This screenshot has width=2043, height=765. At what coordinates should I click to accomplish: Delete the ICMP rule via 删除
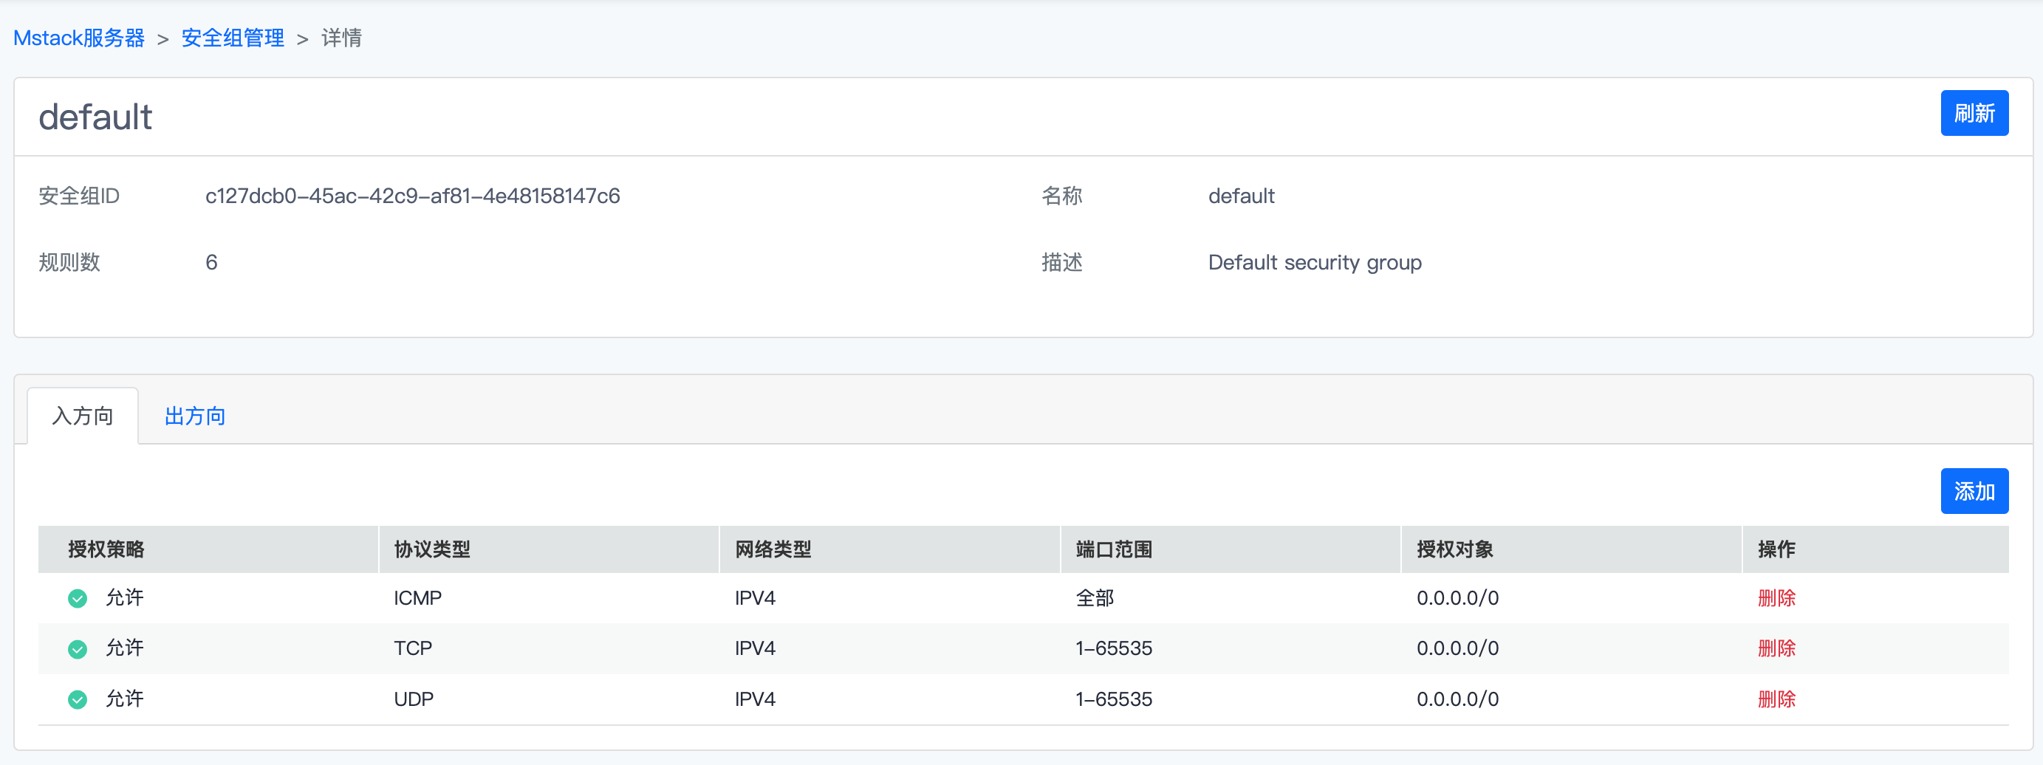coord(1776,599)
